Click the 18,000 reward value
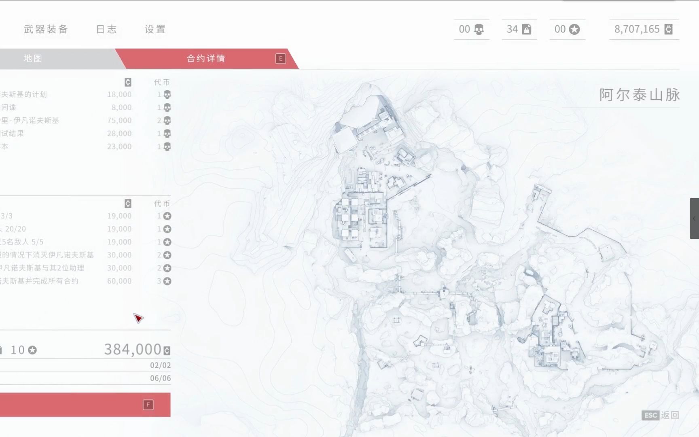This screenshot has width=699, height=437. tap(119, 95)
